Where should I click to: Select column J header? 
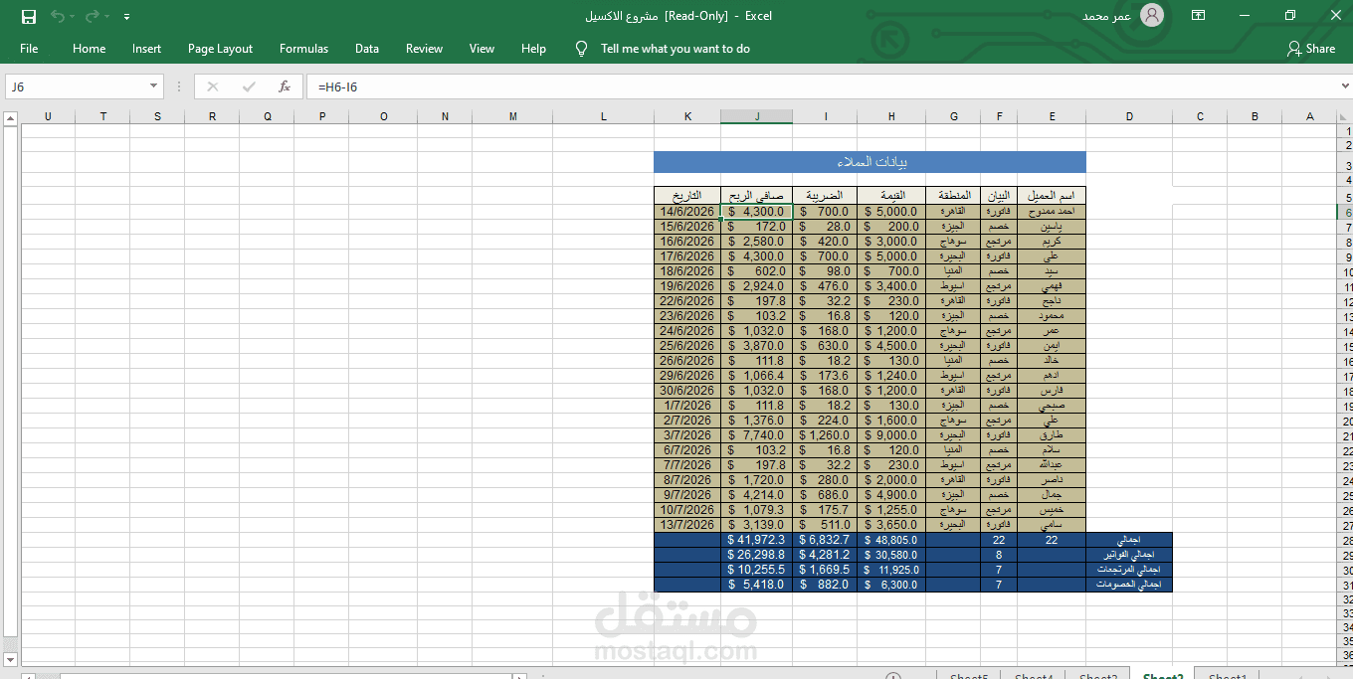click(x=757, y=116)
